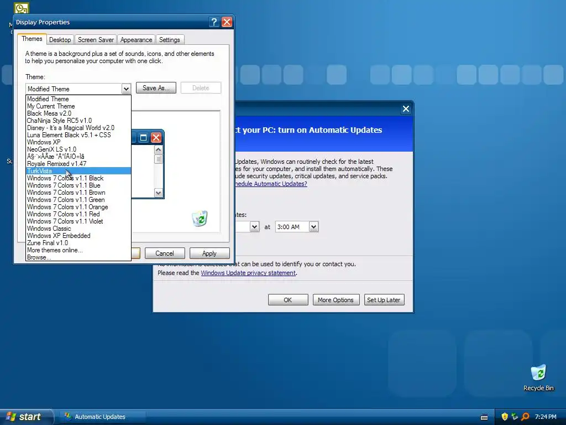
Task: Select Royale Remixed v1.47 theme
Action: [x=78, y=164]
